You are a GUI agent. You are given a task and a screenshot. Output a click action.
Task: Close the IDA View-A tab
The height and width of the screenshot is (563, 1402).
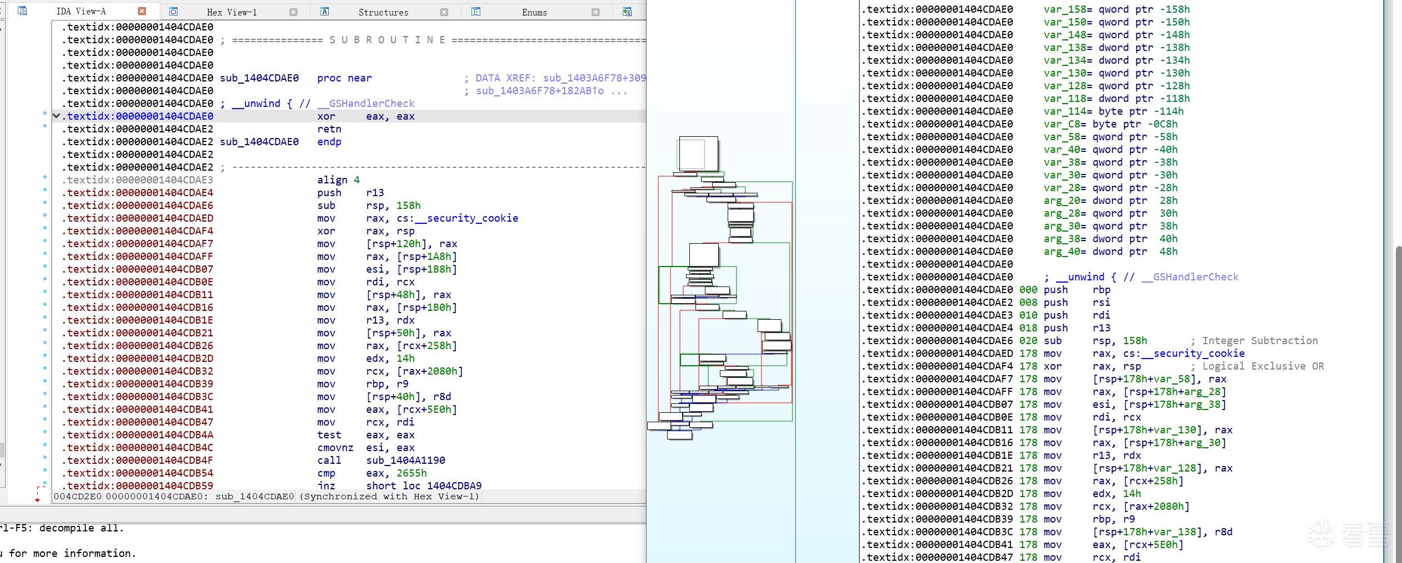[142, 11]
